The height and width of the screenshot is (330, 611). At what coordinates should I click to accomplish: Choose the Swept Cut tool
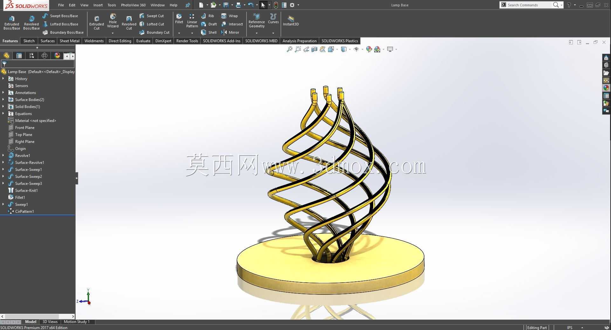pyautogui.click(x=151, y=16)
